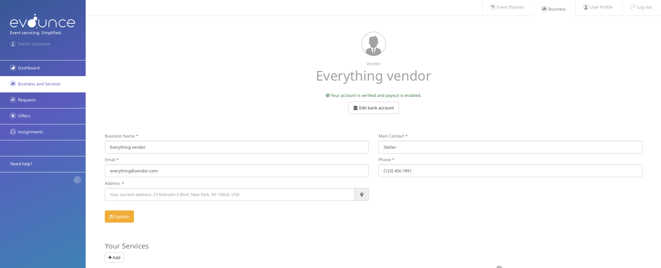This screenshot has height=268, width=661.
Task: Click the Dashboard icon in the sidebar
Action: click(13, 68)
